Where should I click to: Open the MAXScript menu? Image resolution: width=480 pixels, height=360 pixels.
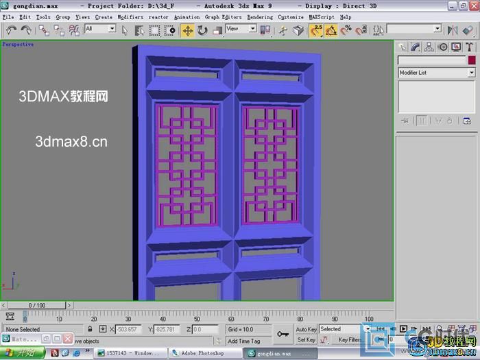(322, 17)
